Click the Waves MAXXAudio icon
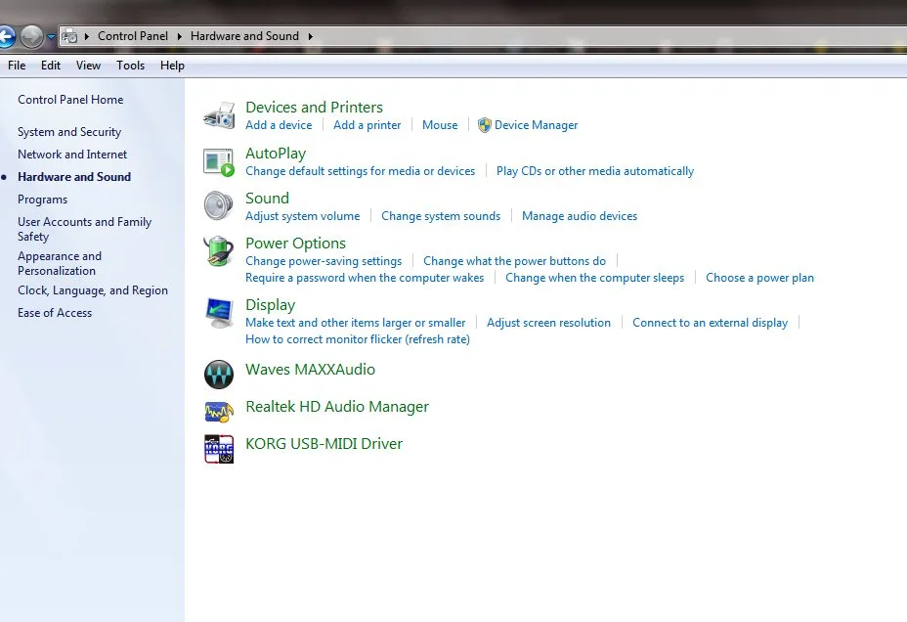 (219, 374)
